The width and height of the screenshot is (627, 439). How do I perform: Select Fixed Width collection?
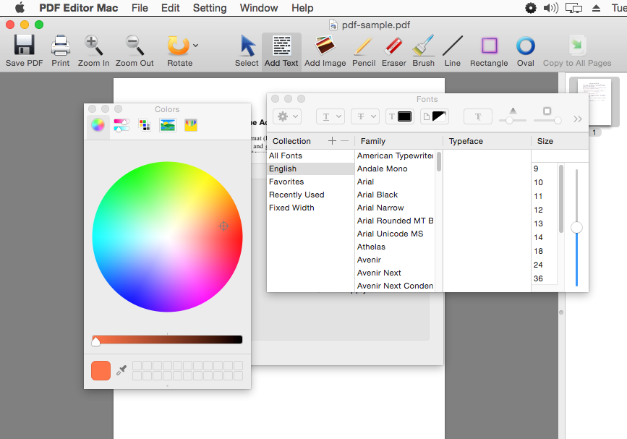(x=310, y=208)
